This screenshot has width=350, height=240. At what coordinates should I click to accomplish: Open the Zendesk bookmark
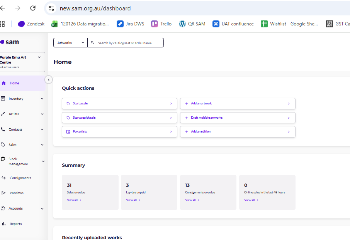tap(31, 24)
